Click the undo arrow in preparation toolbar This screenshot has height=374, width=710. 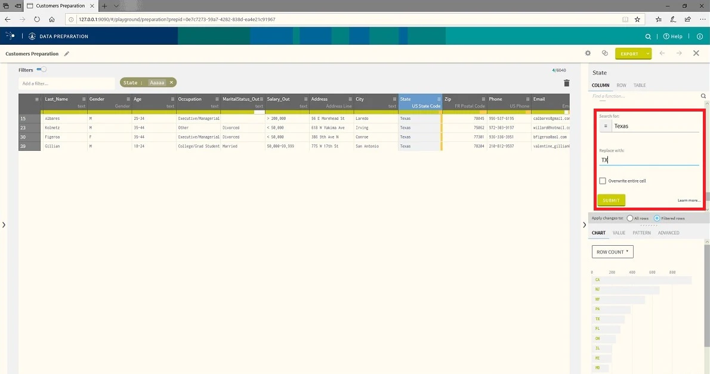click(662, 54)
